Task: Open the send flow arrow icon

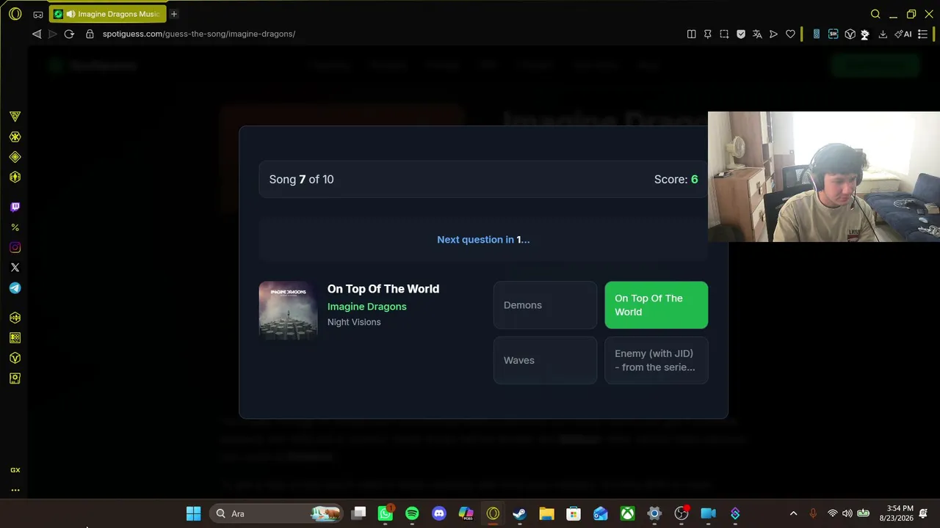Action: tap(773, 34)
